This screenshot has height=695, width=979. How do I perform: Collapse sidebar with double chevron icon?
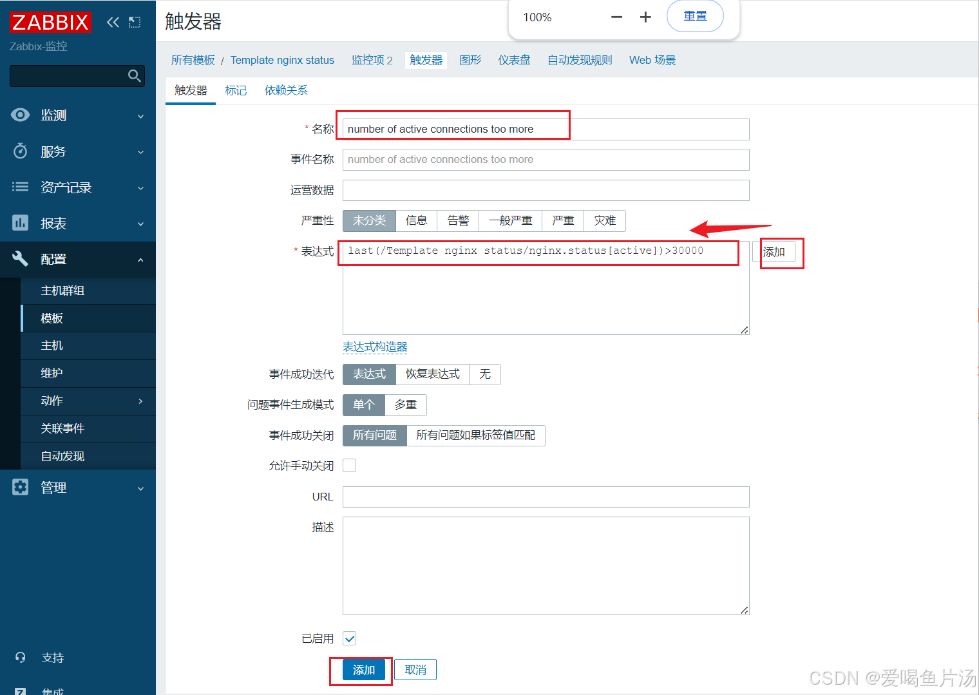(x=113, y=23)
